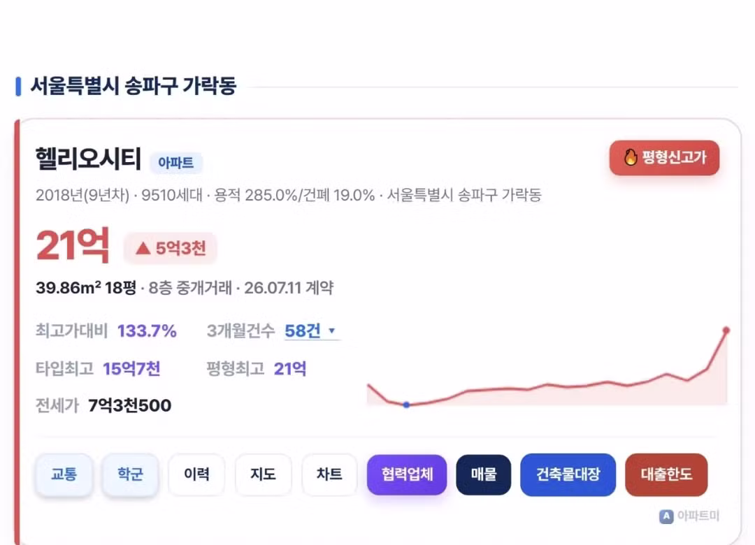
Task: Click the red up-triangle price change icon
Action: [143, 249]
